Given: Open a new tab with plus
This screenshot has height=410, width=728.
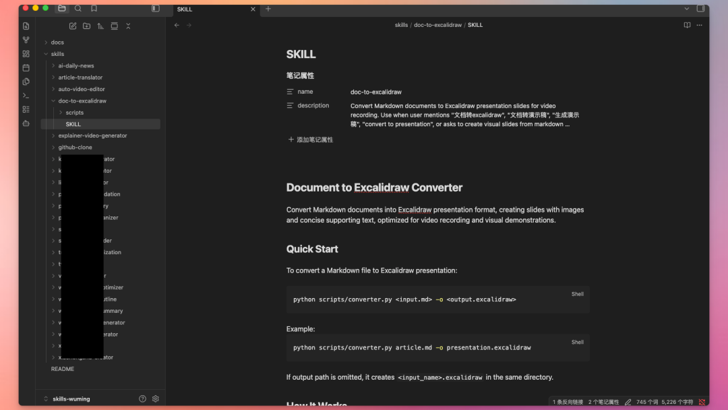Looking at the screenshot, I should 268,9.
